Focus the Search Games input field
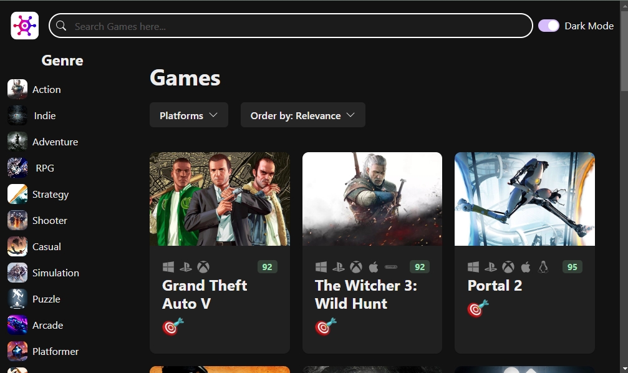 pyautogui.click(x=291, y=26)
